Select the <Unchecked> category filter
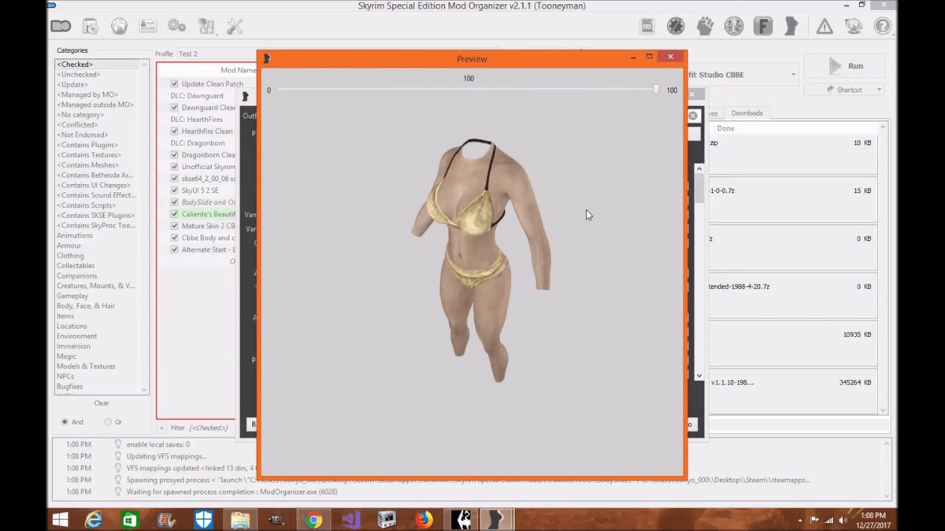The width and height of the screenshot is (945, 531). [x=78, y=75]
